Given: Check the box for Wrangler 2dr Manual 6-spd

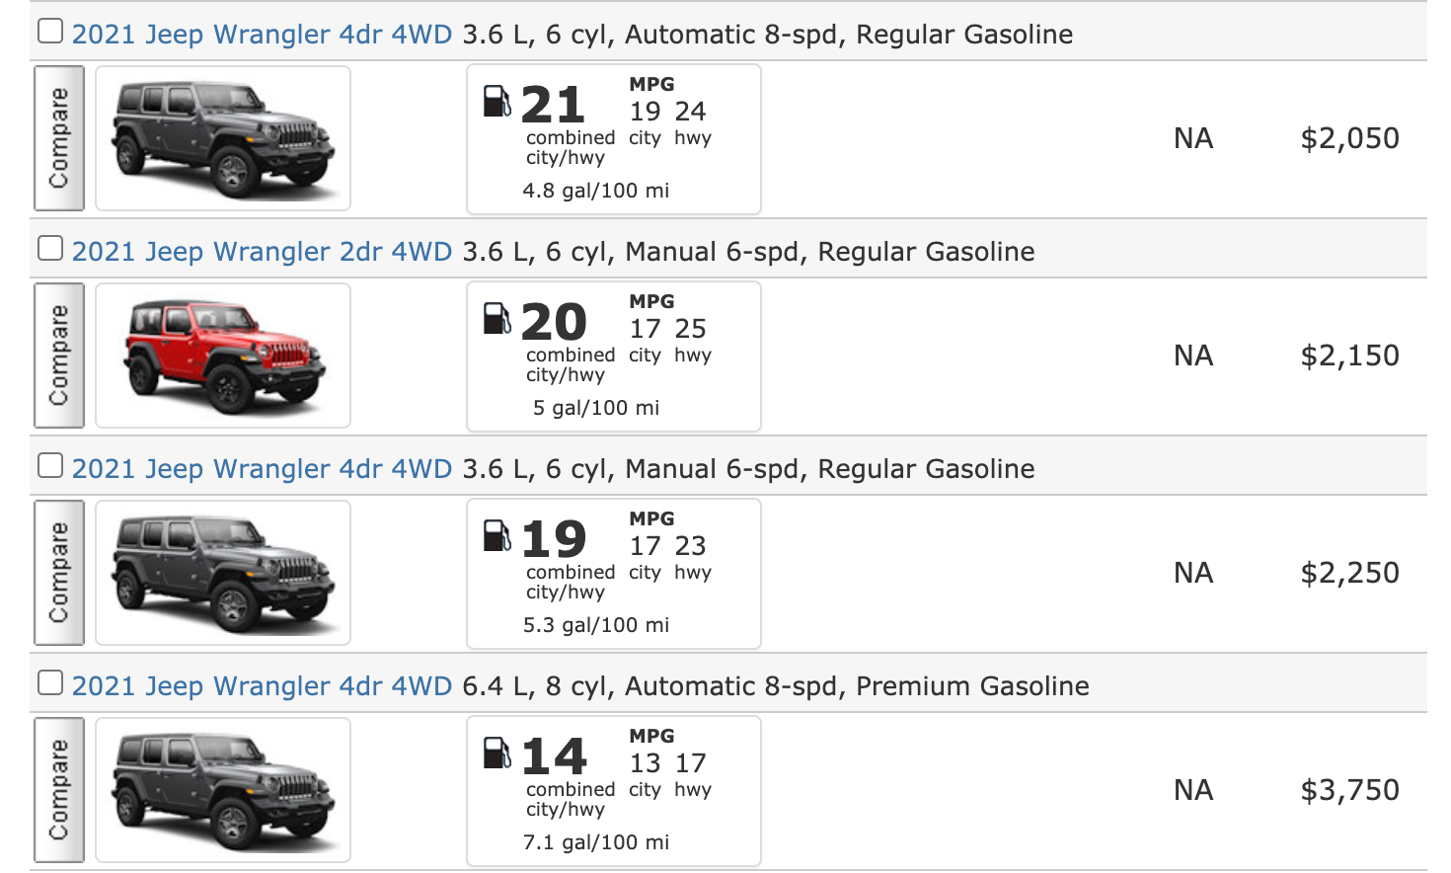Looking at the screenshot, I should 50,249.
